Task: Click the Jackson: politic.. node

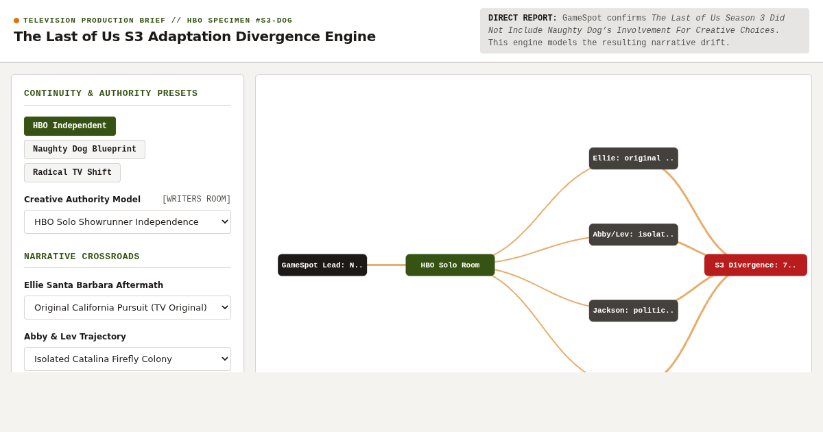Action: pos(634,311)
